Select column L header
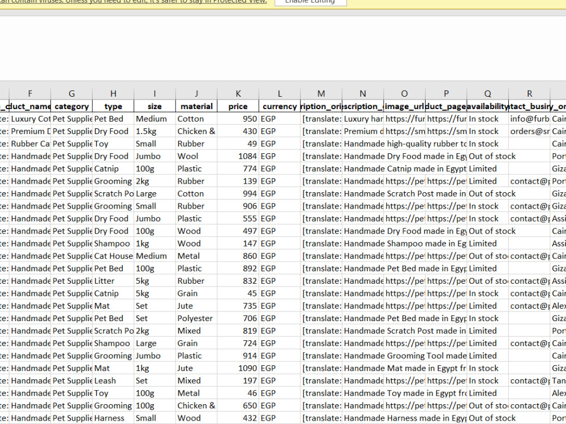 tap(280, 94)
